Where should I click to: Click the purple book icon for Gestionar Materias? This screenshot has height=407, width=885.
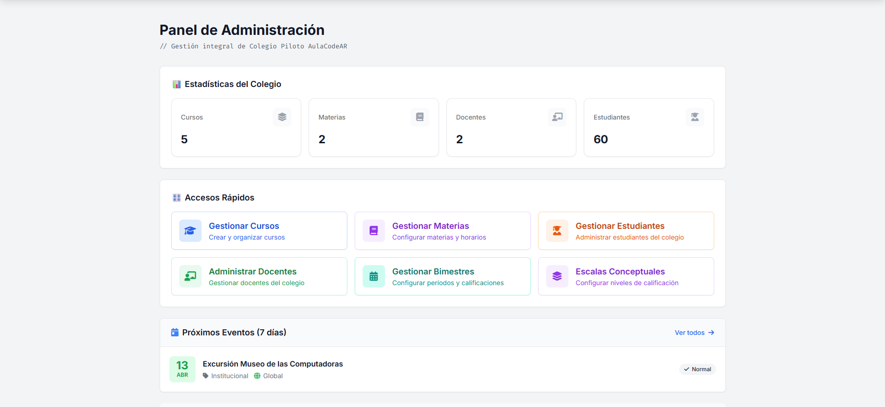coord(374,231)
